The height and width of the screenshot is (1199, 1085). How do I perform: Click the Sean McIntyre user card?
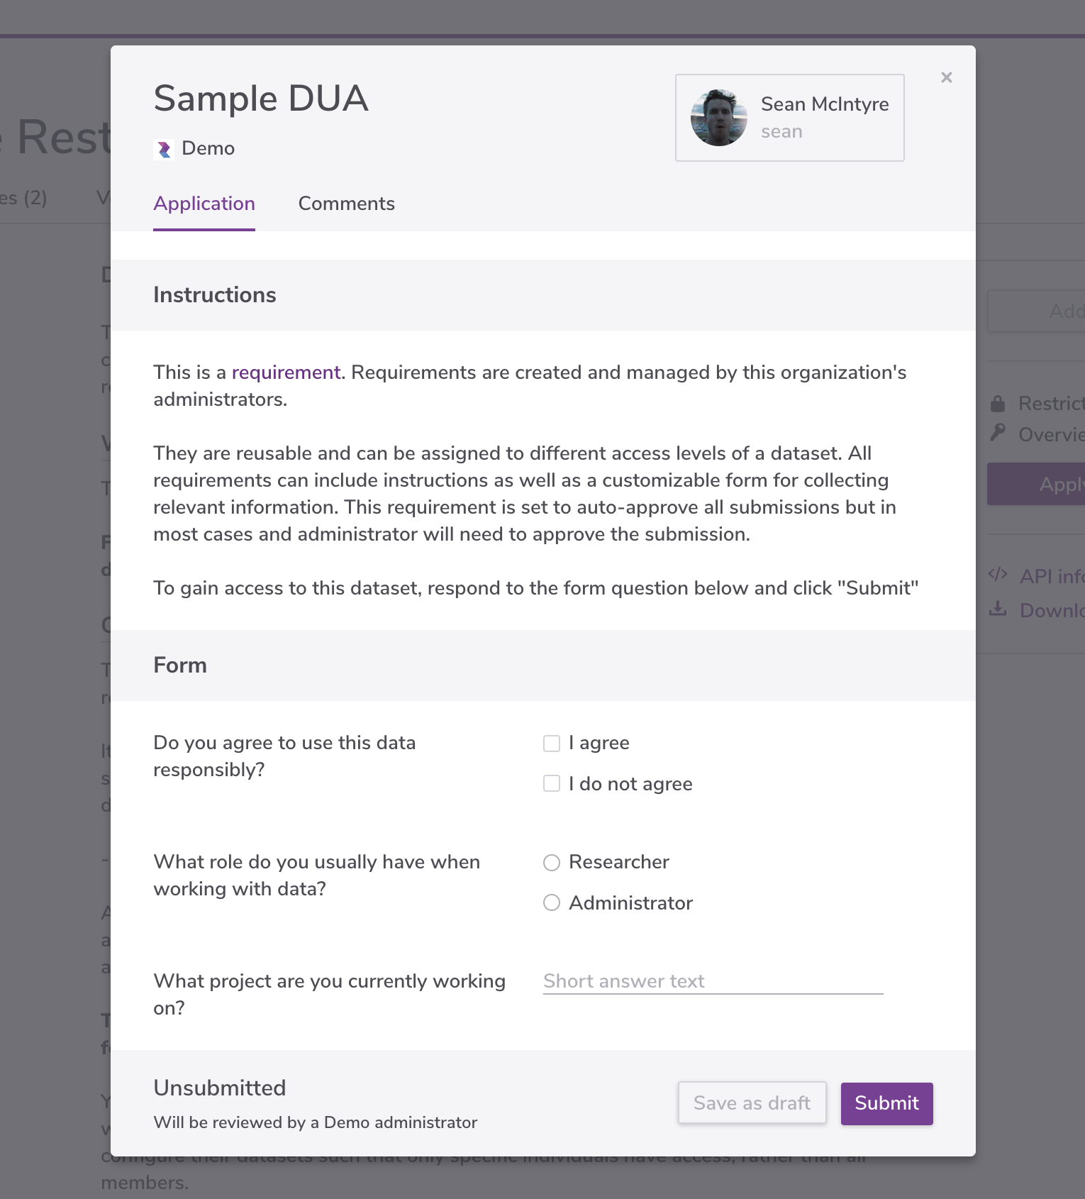789,118
